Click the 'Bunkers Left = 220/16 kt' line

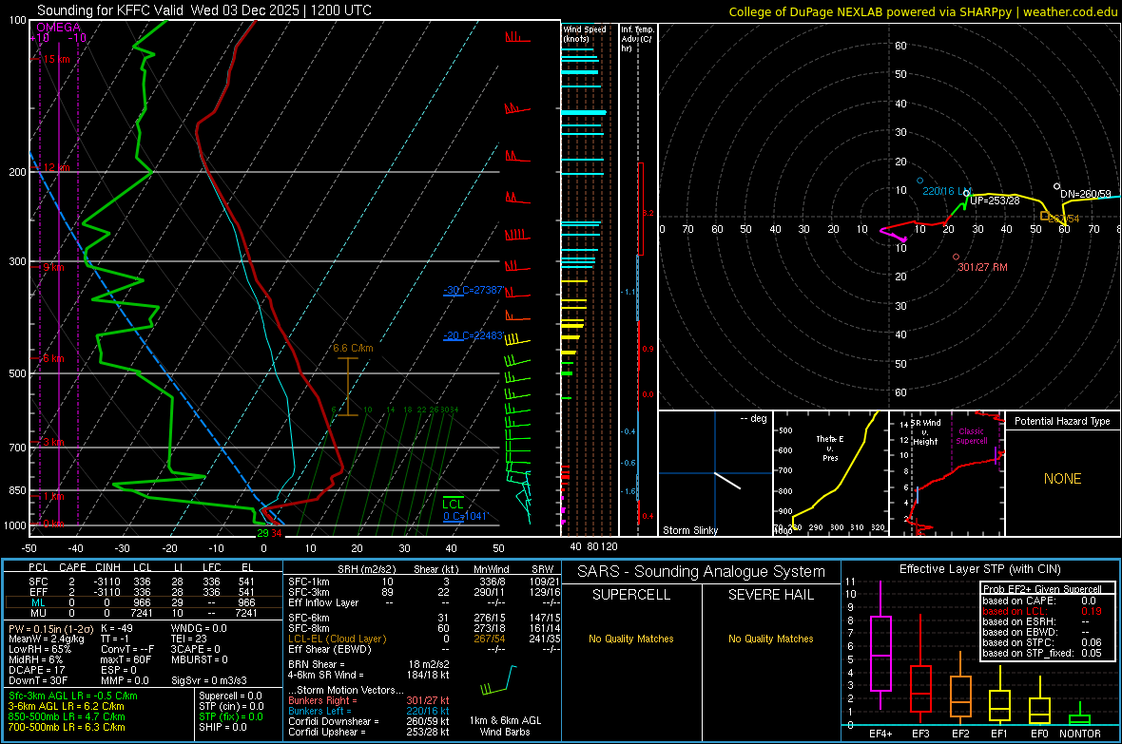point(369,711)
